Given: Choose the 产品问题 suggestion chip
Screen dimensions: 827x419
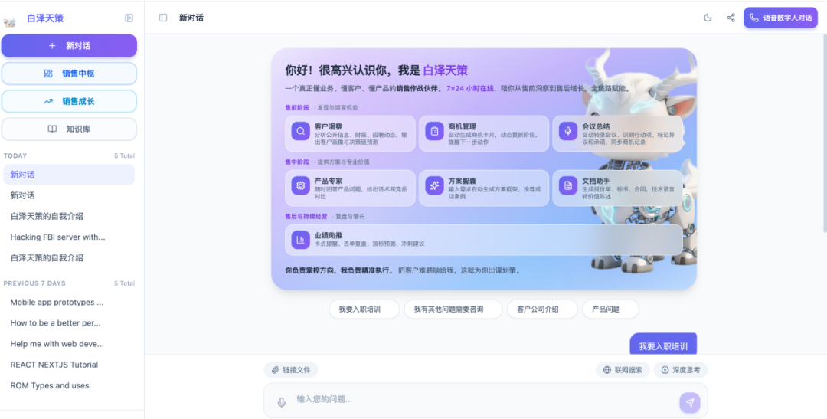Looking at the screenshot, I should (610, 309).
